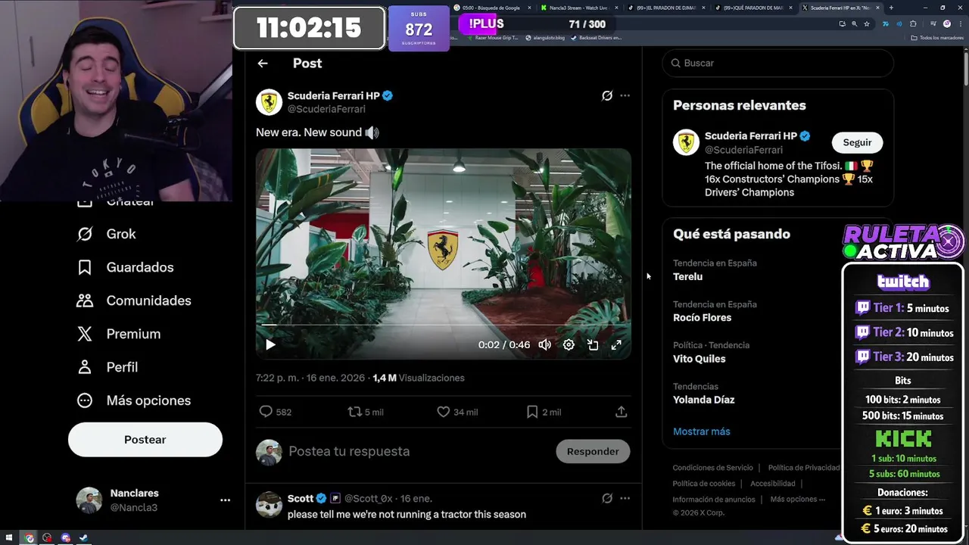Click Chrome icon in taskbar

(x=29, y=538)
